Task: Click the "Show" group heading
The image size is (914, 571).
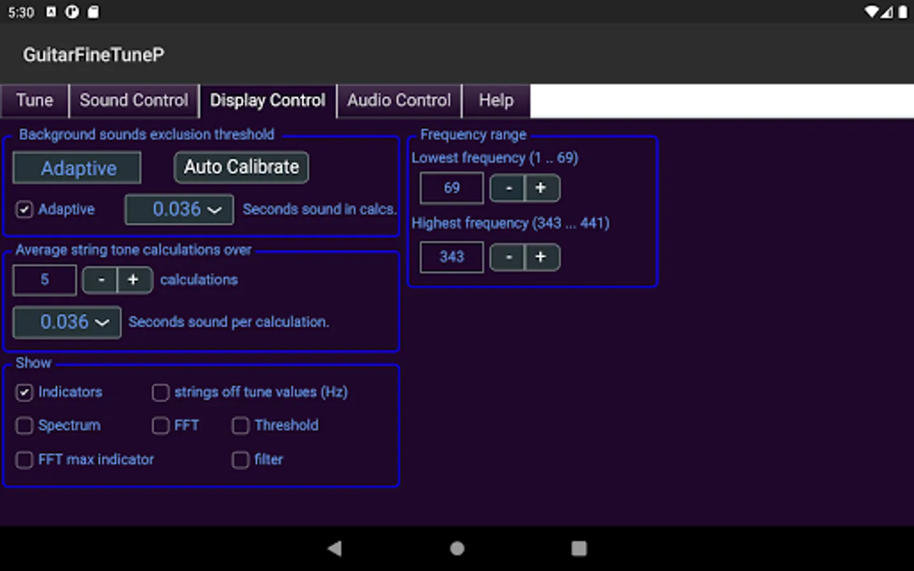Action: click(x=34, y=363)
